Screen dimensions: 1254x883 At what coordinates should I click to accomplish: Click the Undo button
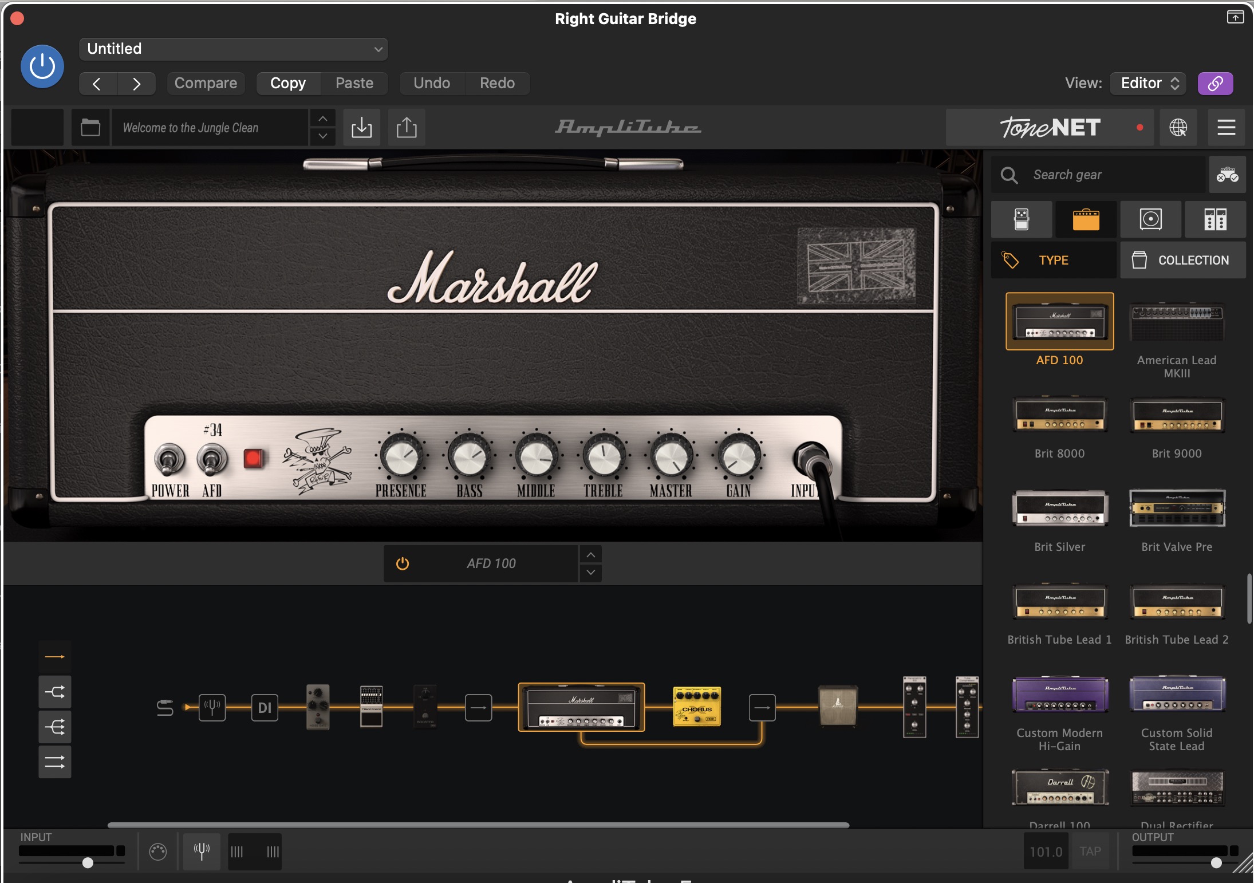click(432, 84)
